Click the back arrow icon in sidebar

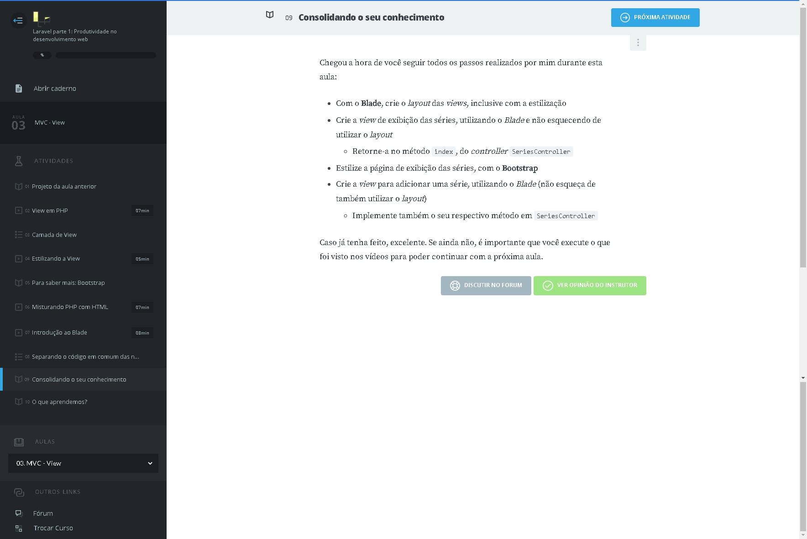point(18,21)
